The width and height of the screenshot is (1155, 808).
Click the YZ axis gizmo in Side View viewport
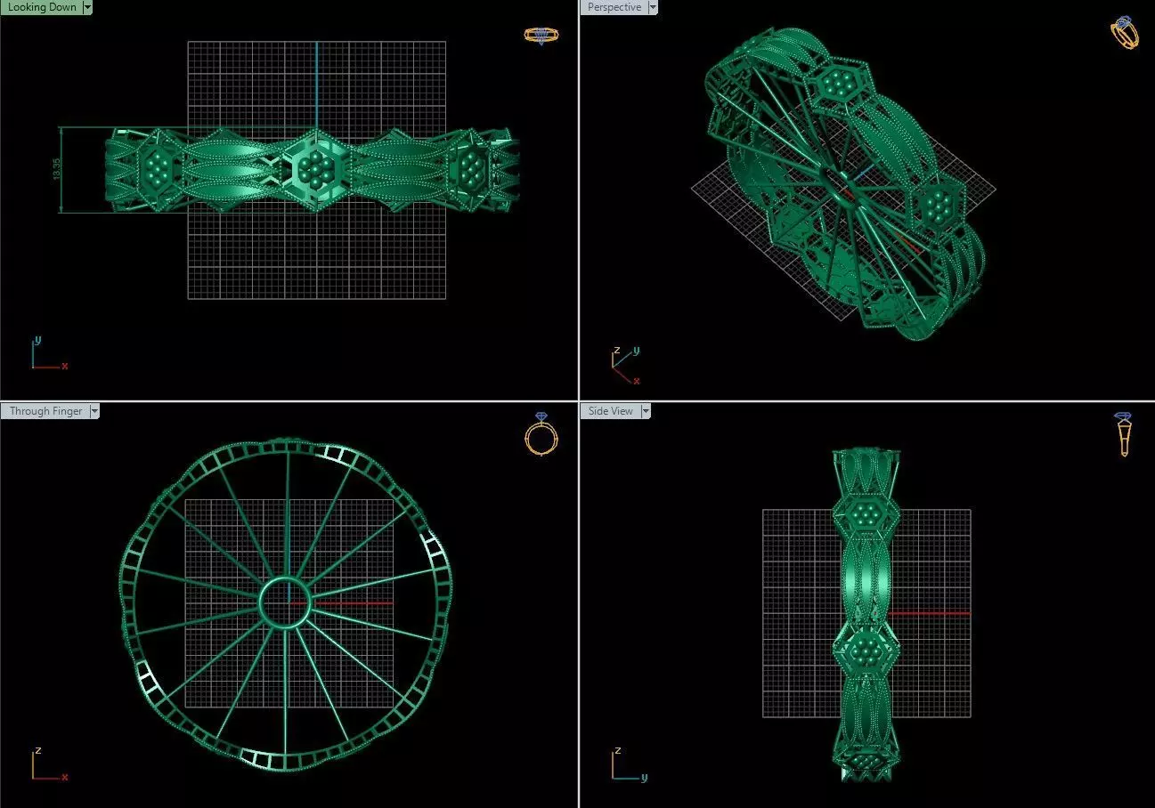coord(629,764)
